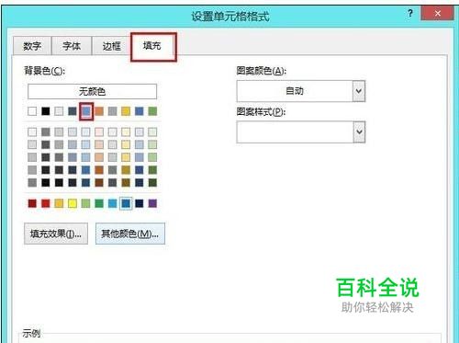
Task: Expand the 图案颜色 dropdown arrow
Action: coord(359,91)
